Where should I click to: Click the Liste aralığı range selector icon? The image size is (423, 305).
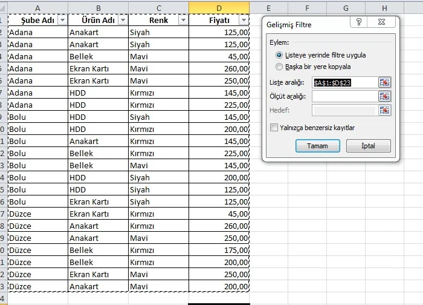[x=384, y=82]
